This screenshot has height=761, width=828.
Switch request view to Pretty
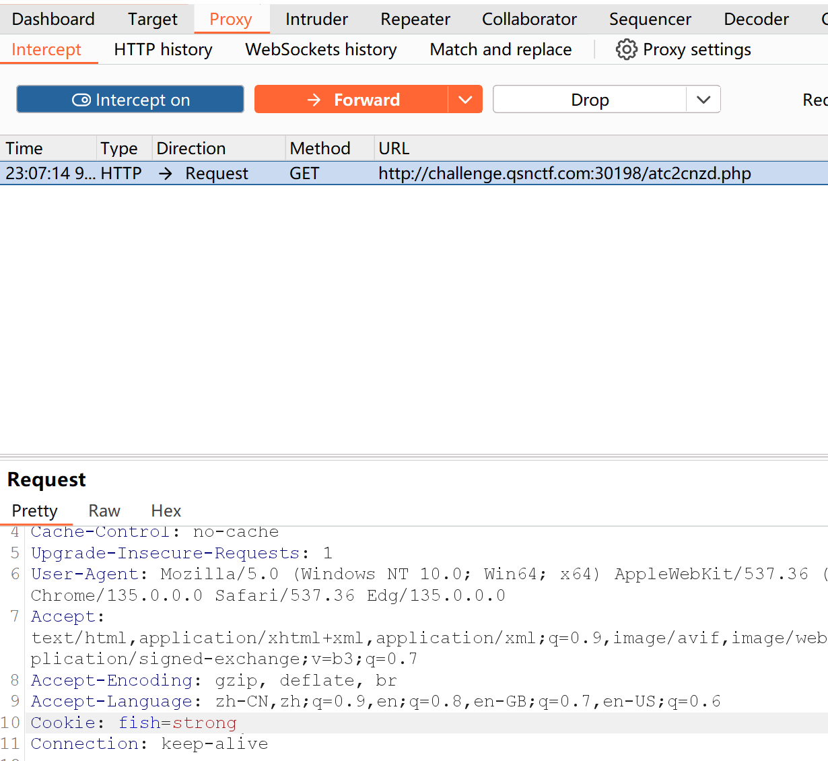(35, 510)
